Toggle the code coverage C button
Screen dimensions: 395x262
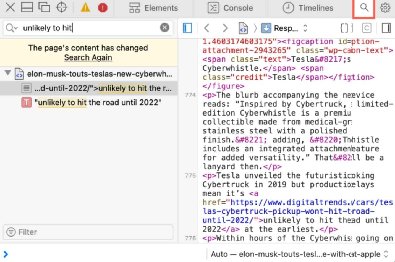367,28
